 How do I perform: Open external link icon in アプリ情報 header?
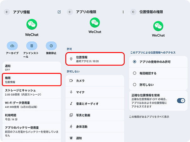coord(59,12)
